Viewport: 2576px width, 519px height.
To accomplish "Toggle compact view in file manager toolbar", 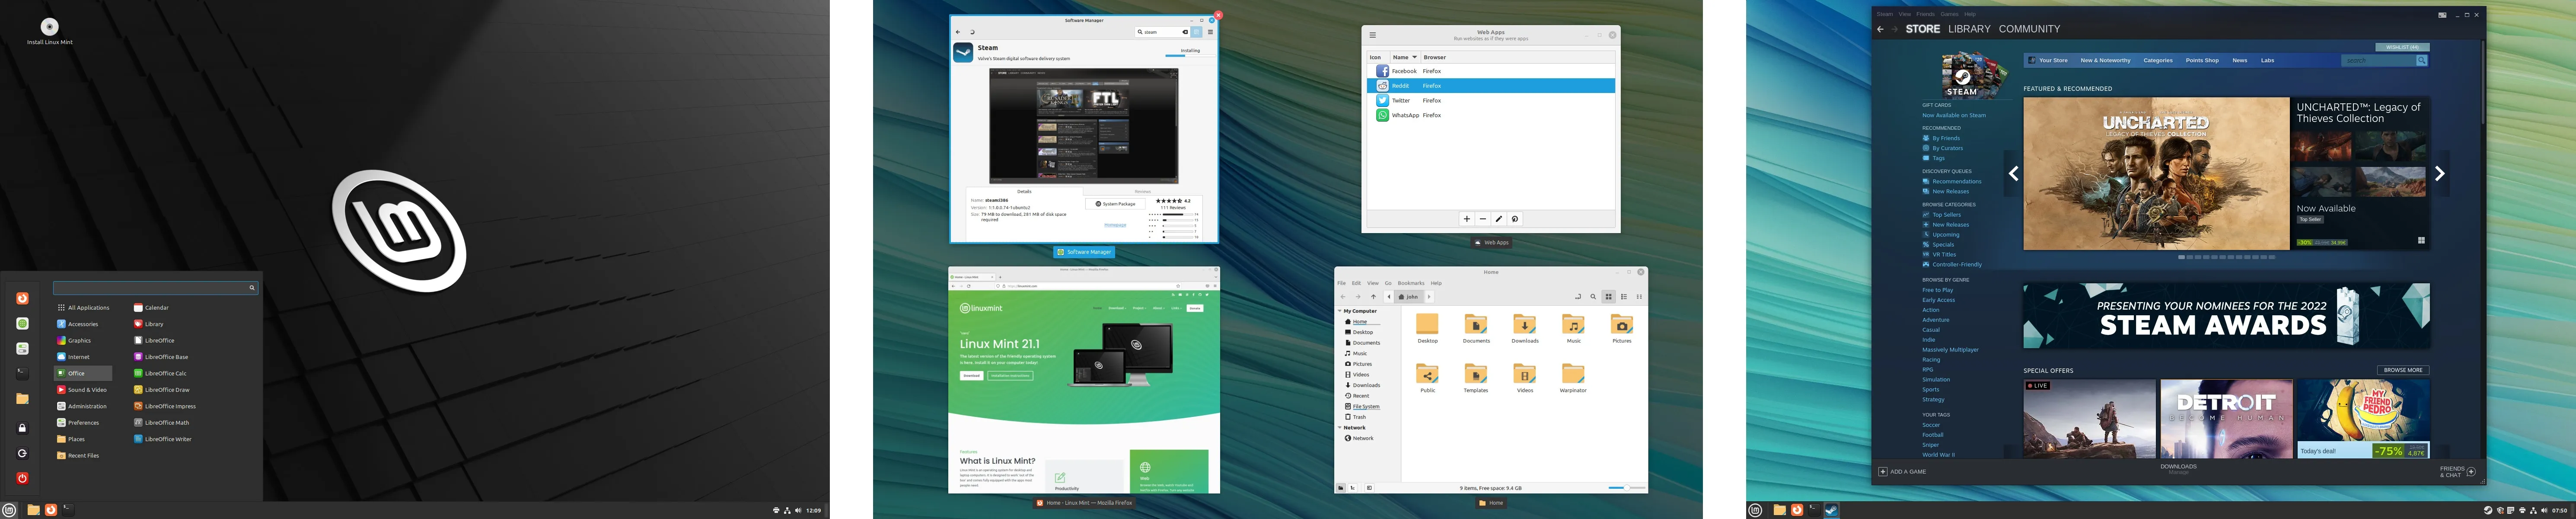I will 1639,297.
